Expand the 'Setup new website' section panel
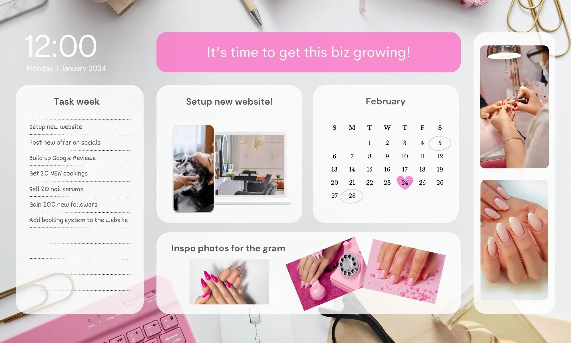Image resolution: width=571 pixels, height=343 pixels. click(229, 101)
